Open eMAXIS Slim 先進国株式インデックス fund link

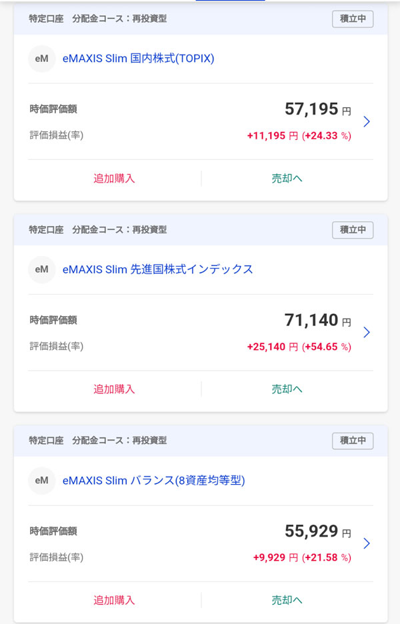158,269
